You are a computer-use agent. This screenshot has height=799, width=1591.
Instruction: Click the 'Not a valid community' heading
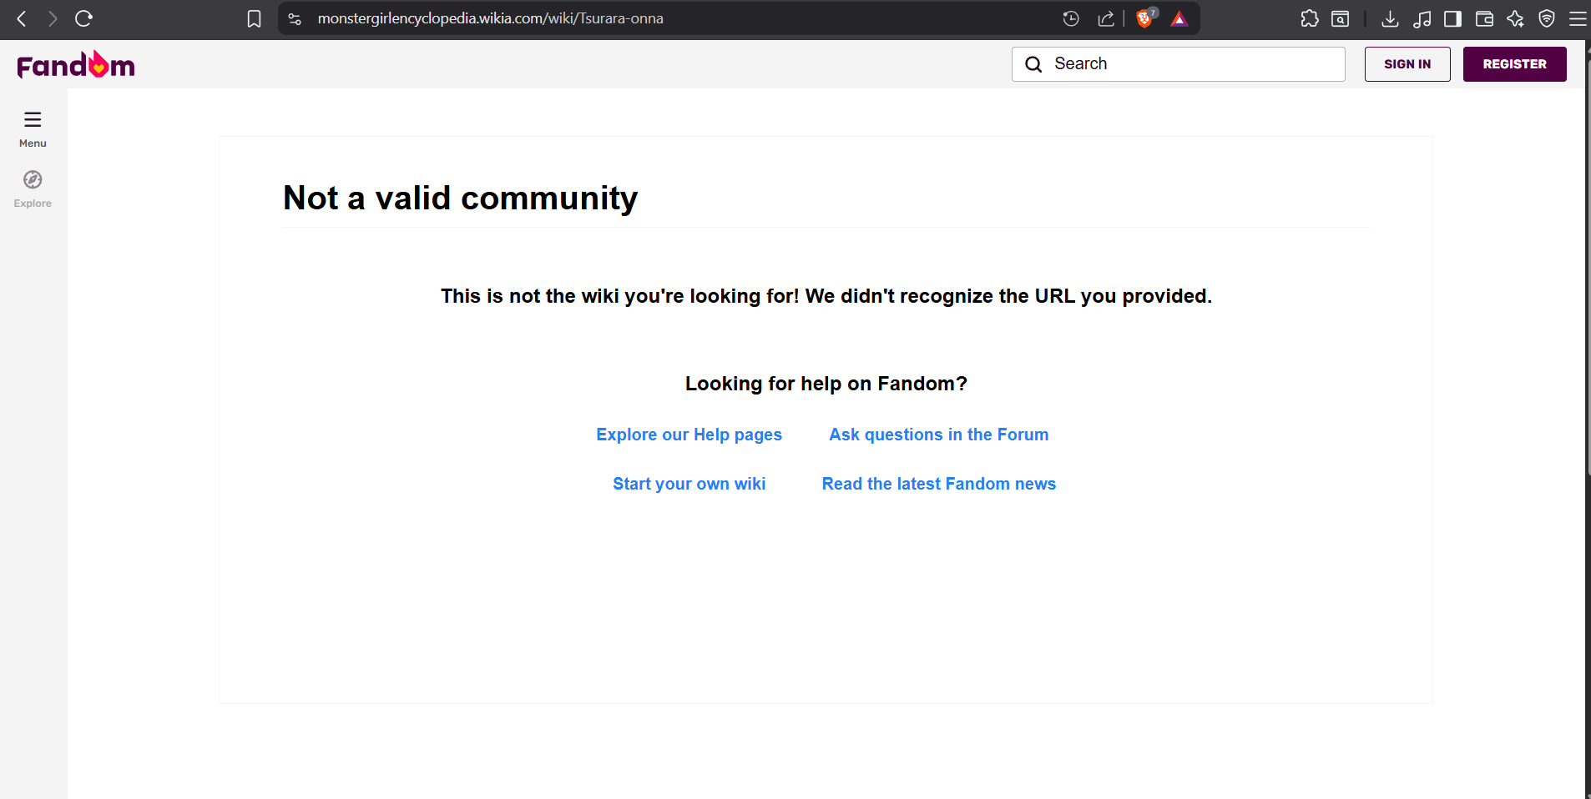[461, 198]
